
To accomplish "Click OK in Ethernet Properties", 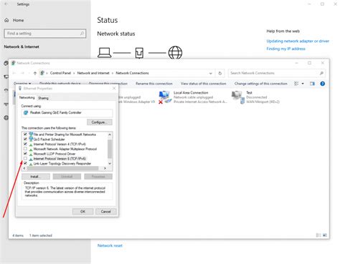I will (82, 211).
